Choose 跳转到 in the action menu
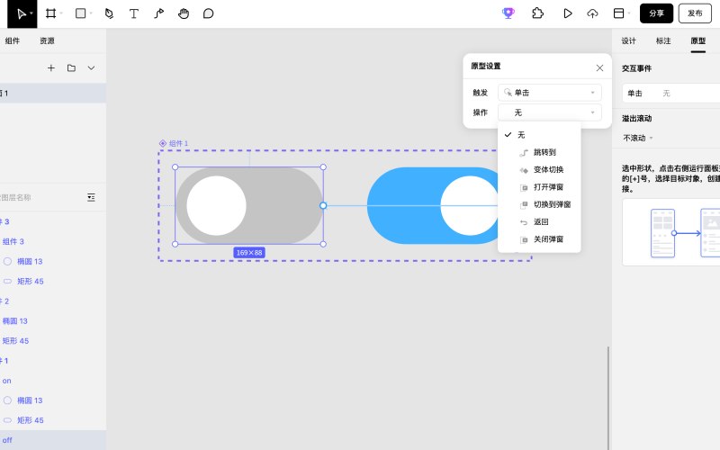720x450 pixels. pyautogui.click(x=539, y=152)
